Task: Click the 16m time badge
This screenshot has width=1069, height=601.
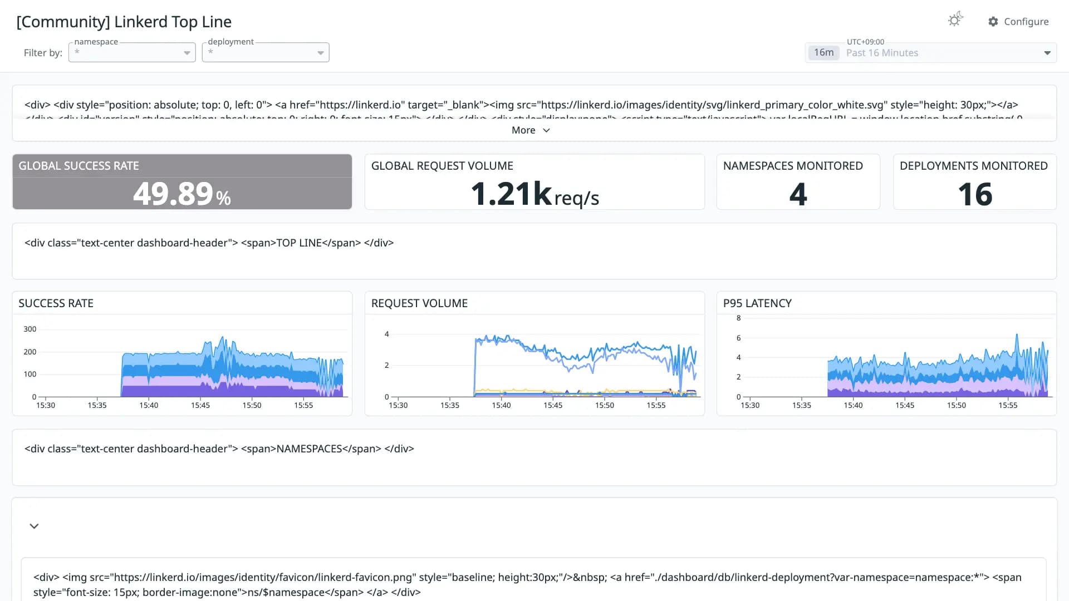Action: coord(823,53)
